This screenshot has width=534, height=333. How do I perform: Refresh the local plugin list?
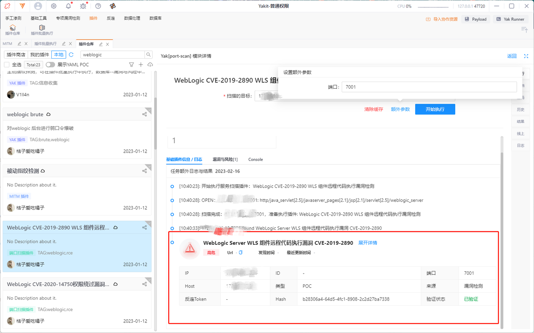tap(71, 55)
